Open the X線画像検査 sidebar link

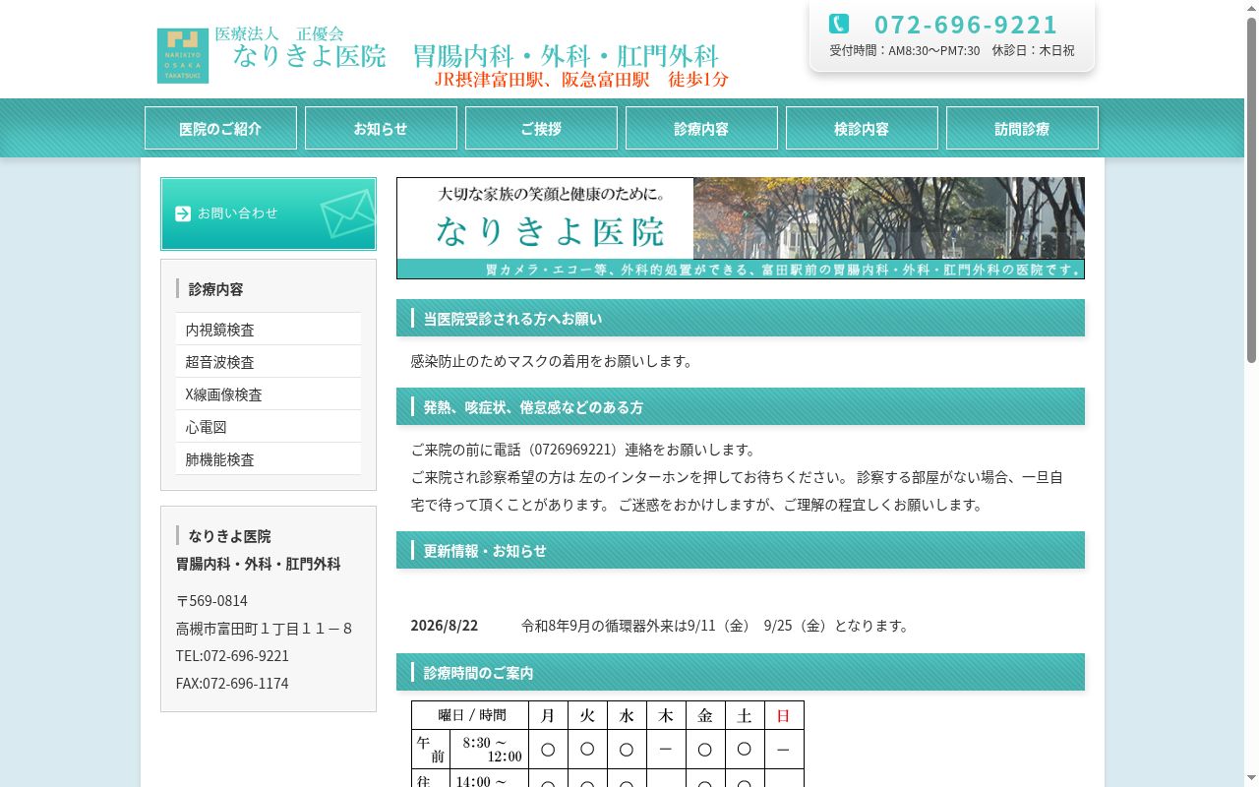[269, 394]
